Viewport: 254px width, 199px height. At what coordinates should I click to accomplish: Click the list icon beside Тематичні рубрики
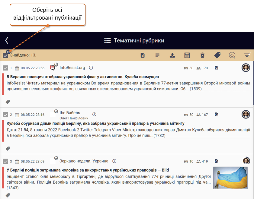pyautogui.click(x=108, y=40)
